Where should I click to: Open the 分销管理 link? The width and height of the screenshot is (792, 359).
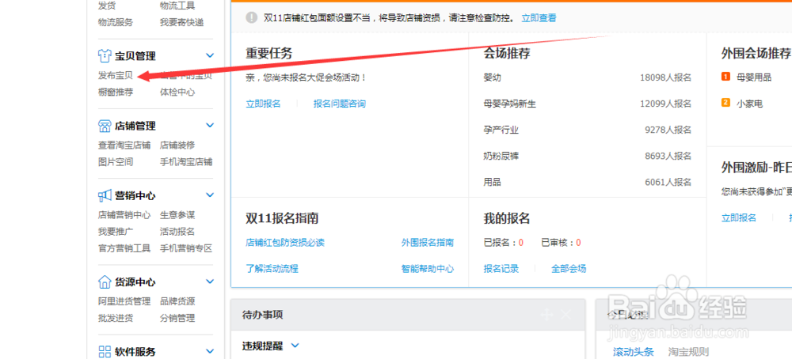[x=177, y=318]
